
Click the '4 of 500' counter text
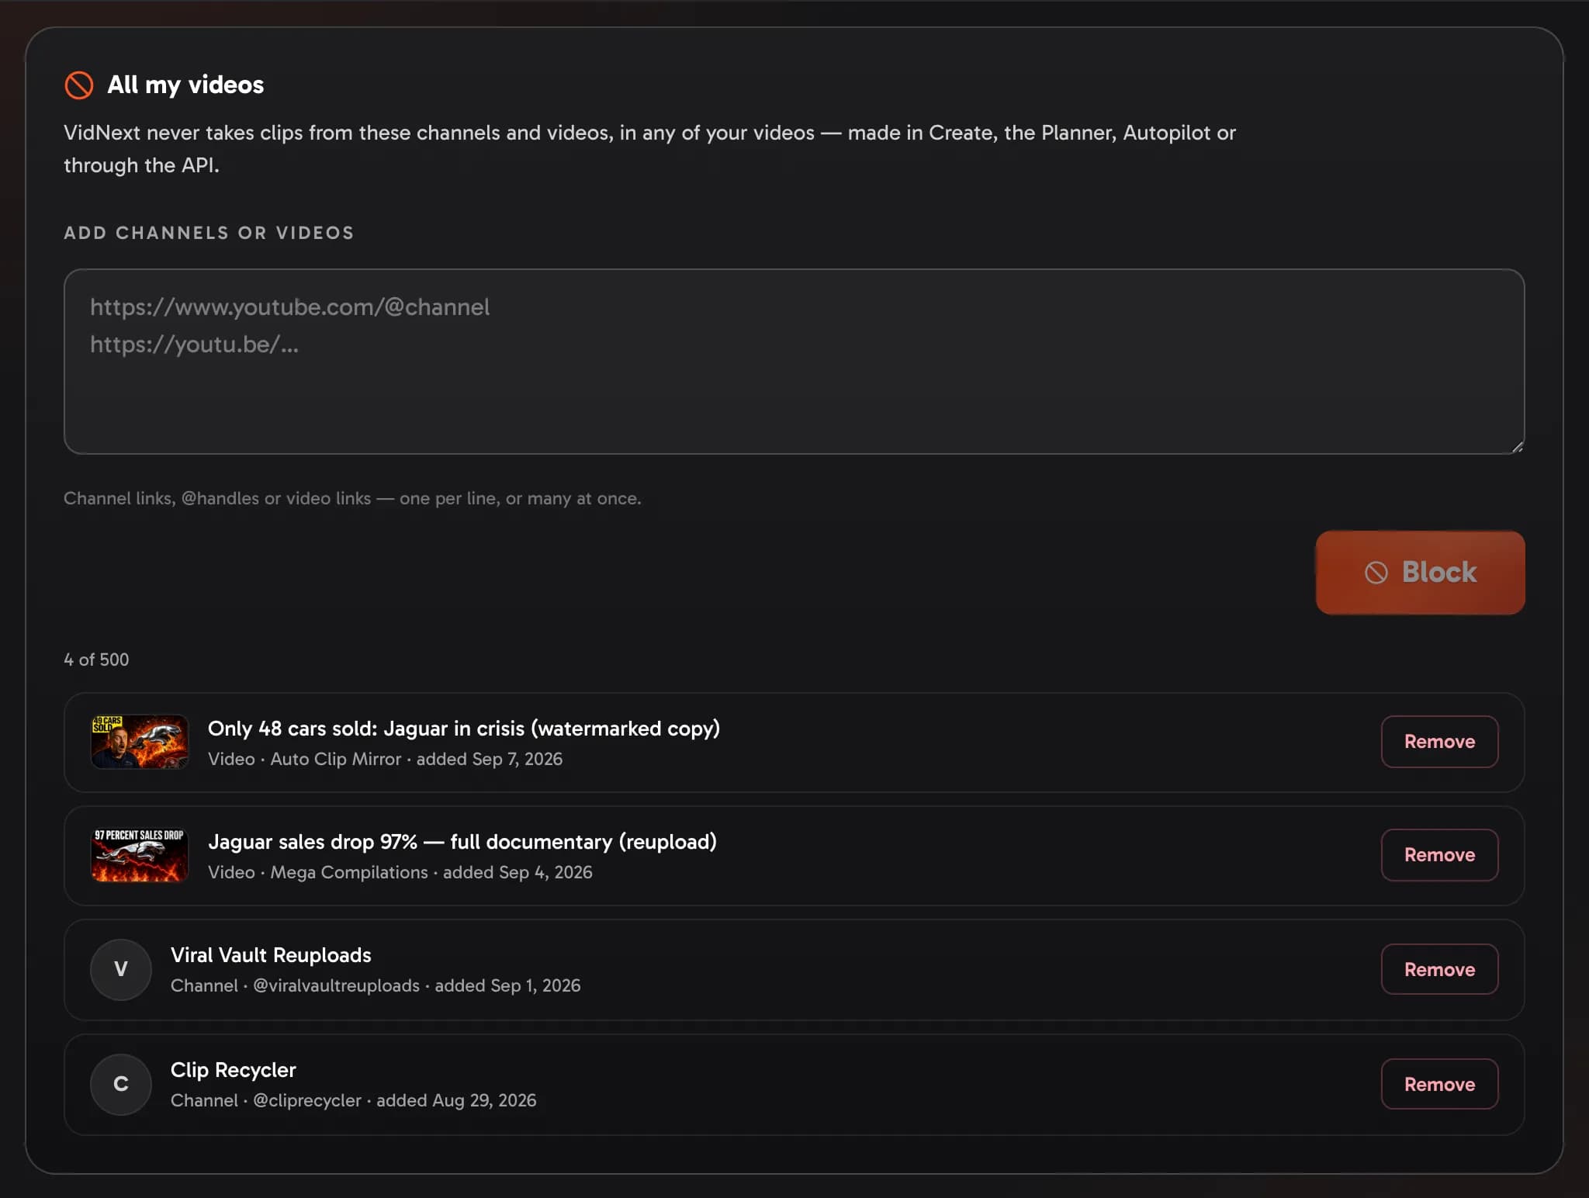(96, 660)
